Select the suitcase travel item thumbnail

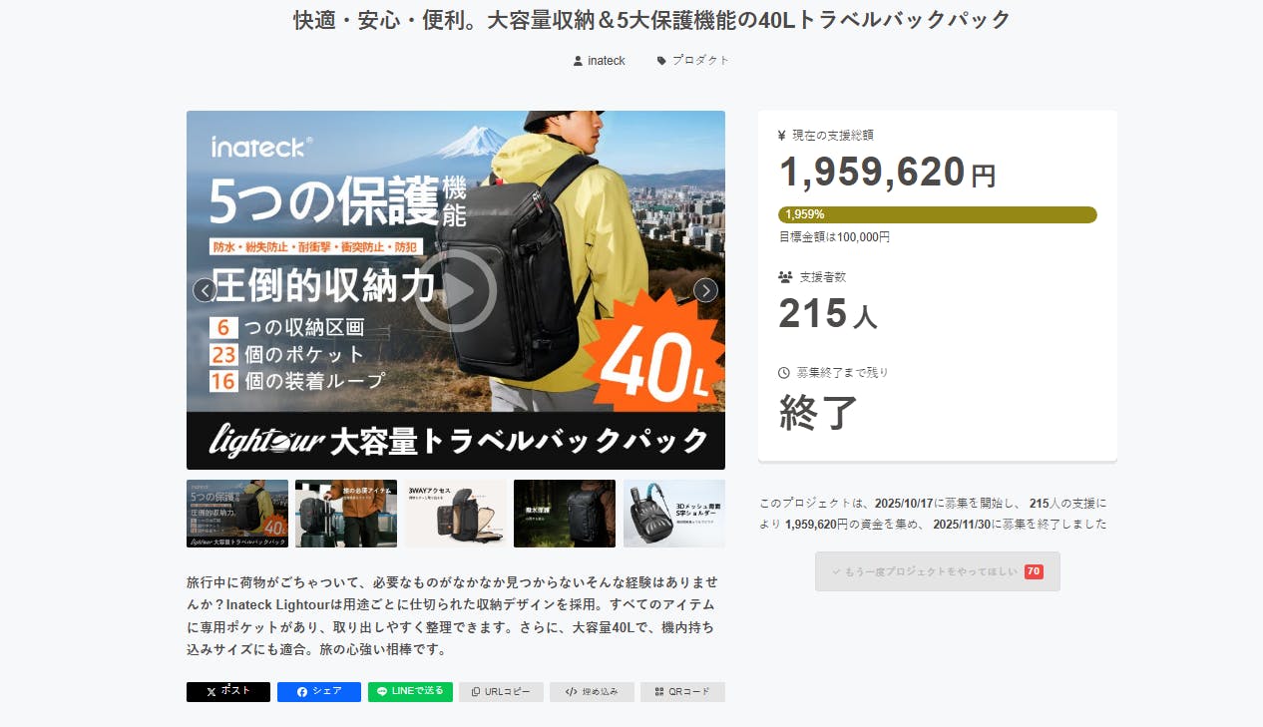(346, 514)
